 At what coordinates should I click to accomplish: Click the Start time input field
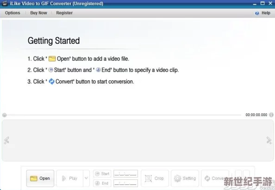click(x=125, y=174)
